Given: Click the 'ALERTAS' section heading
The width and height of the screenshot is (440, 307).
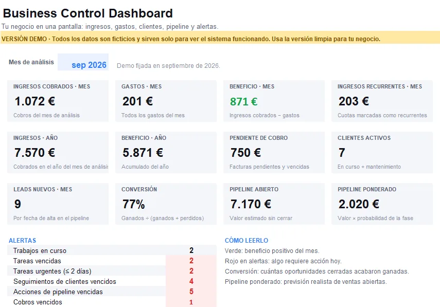Looking at the screenshot, I should [x=23, y=241].
